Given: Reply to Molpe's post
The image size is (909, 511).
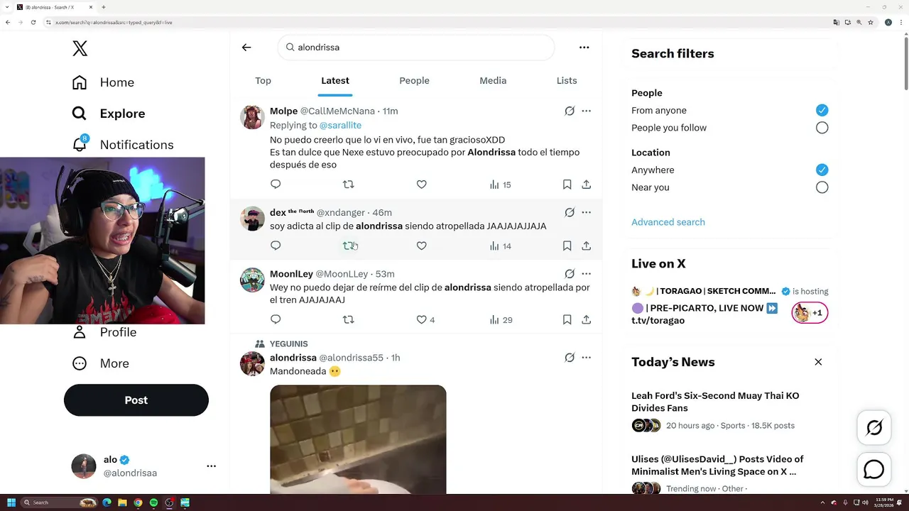Looking at the screenshot, I should [276, 185].
